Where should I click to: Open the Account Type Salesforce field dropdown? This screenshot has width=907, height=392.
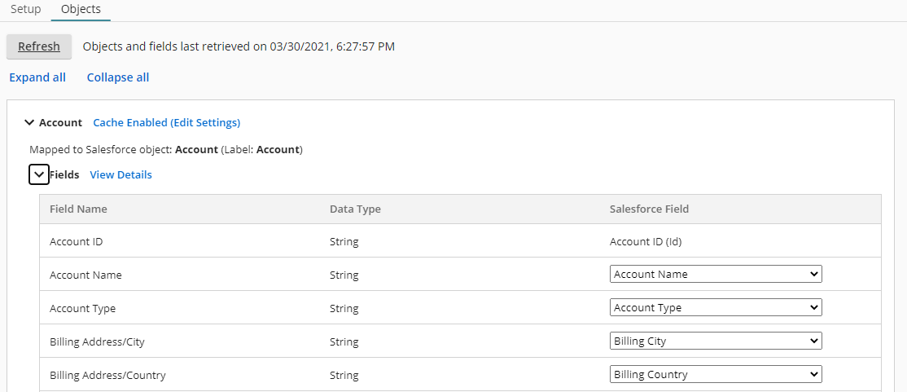(x=715, y=308)
